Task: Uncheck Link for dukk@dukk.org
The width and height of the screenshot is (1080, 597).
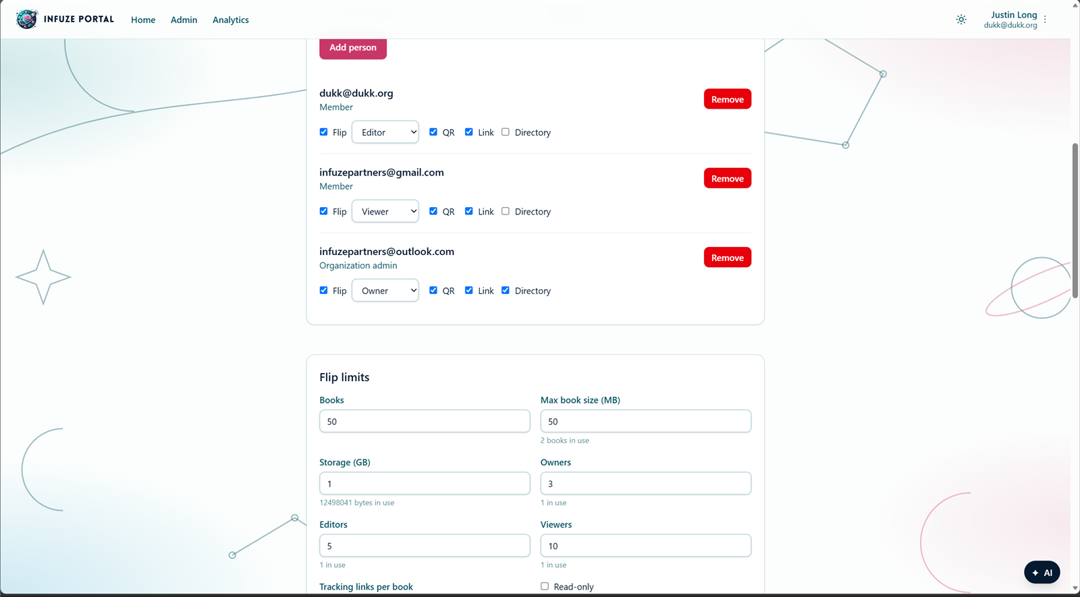Action: (469, 132)
